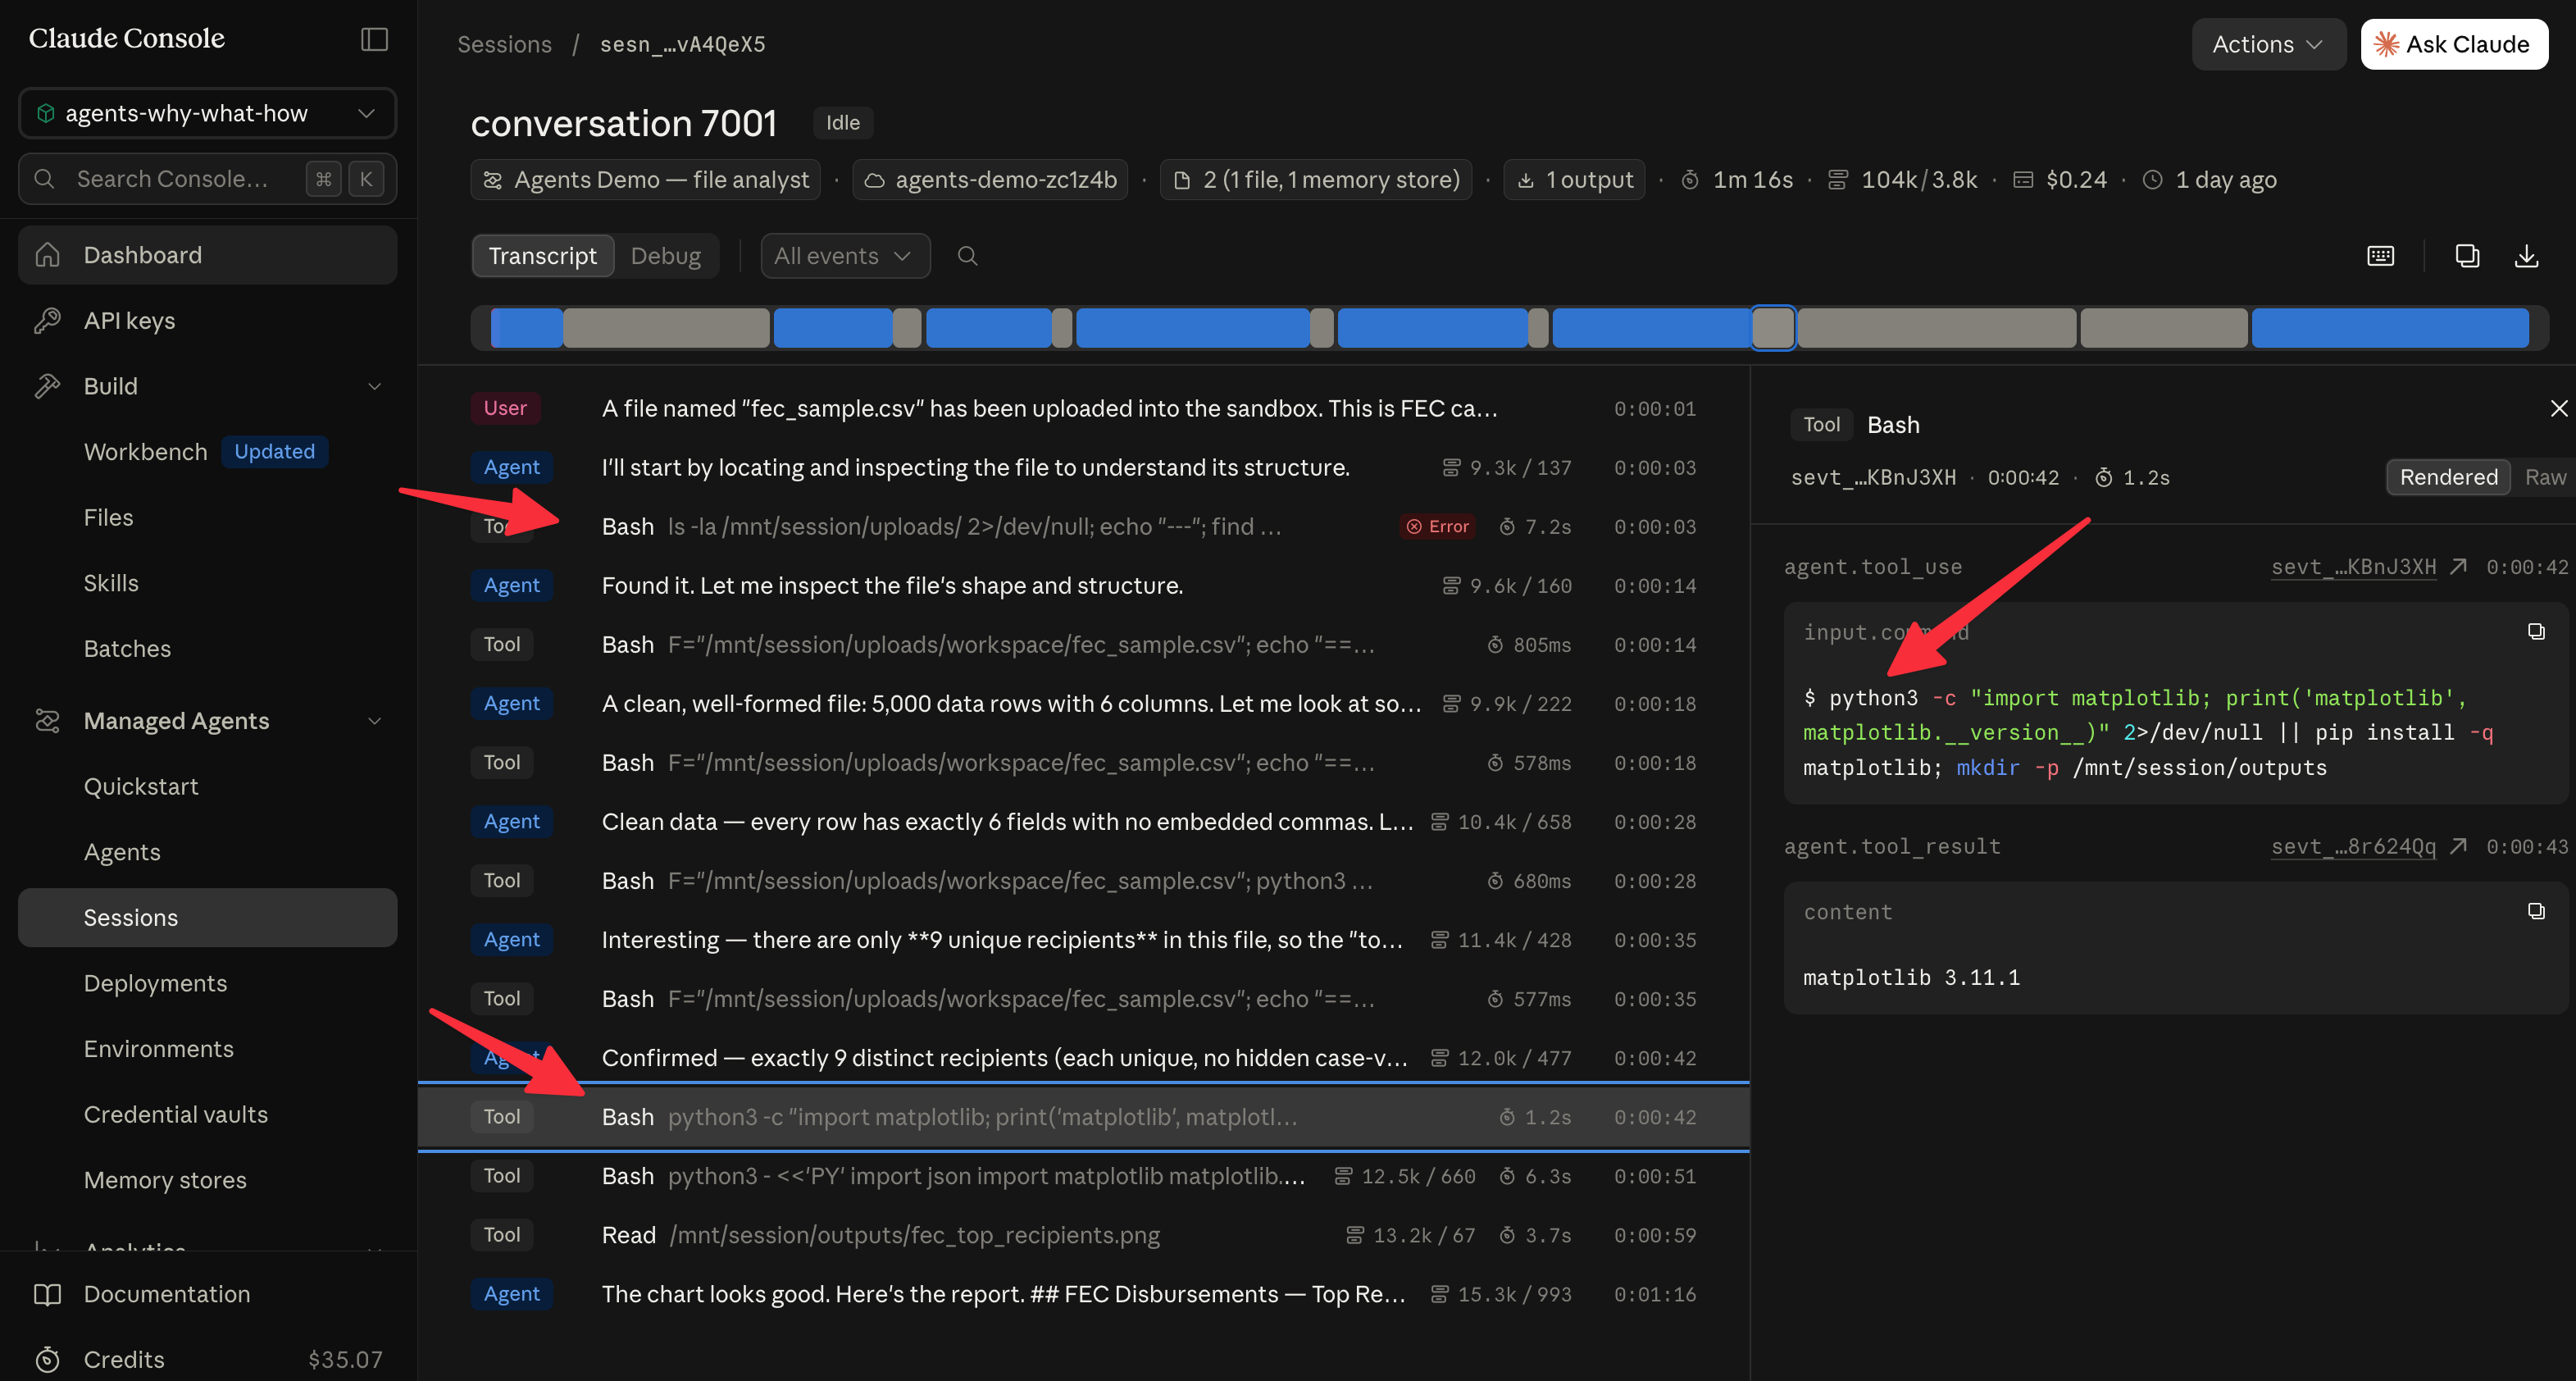Click the Updated badge beside Workbench
Viewport: 2576px width, 1381px height.
[274, 451]
